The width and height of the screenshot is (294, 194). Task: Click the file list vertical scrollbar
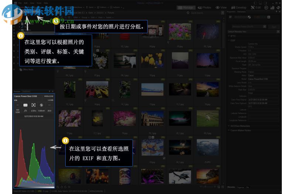click(223, 35)
